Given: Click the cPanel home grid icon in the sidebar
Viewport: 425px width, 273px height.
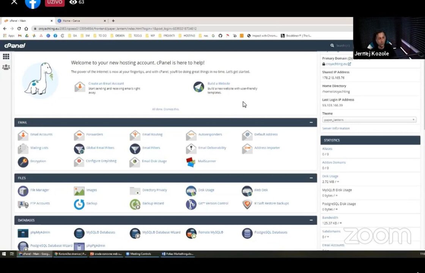Looking at the screenshot, I should [x=6, y=56].
